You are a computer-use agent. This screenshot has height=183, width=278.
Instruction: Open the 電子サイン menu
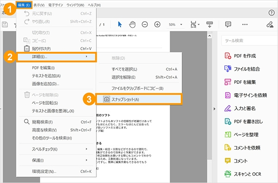pyautogui.click(x=56, y=5)
